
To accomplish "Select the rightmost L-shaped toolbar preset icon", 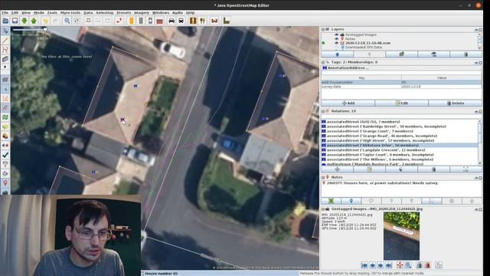I will point(227,21).
